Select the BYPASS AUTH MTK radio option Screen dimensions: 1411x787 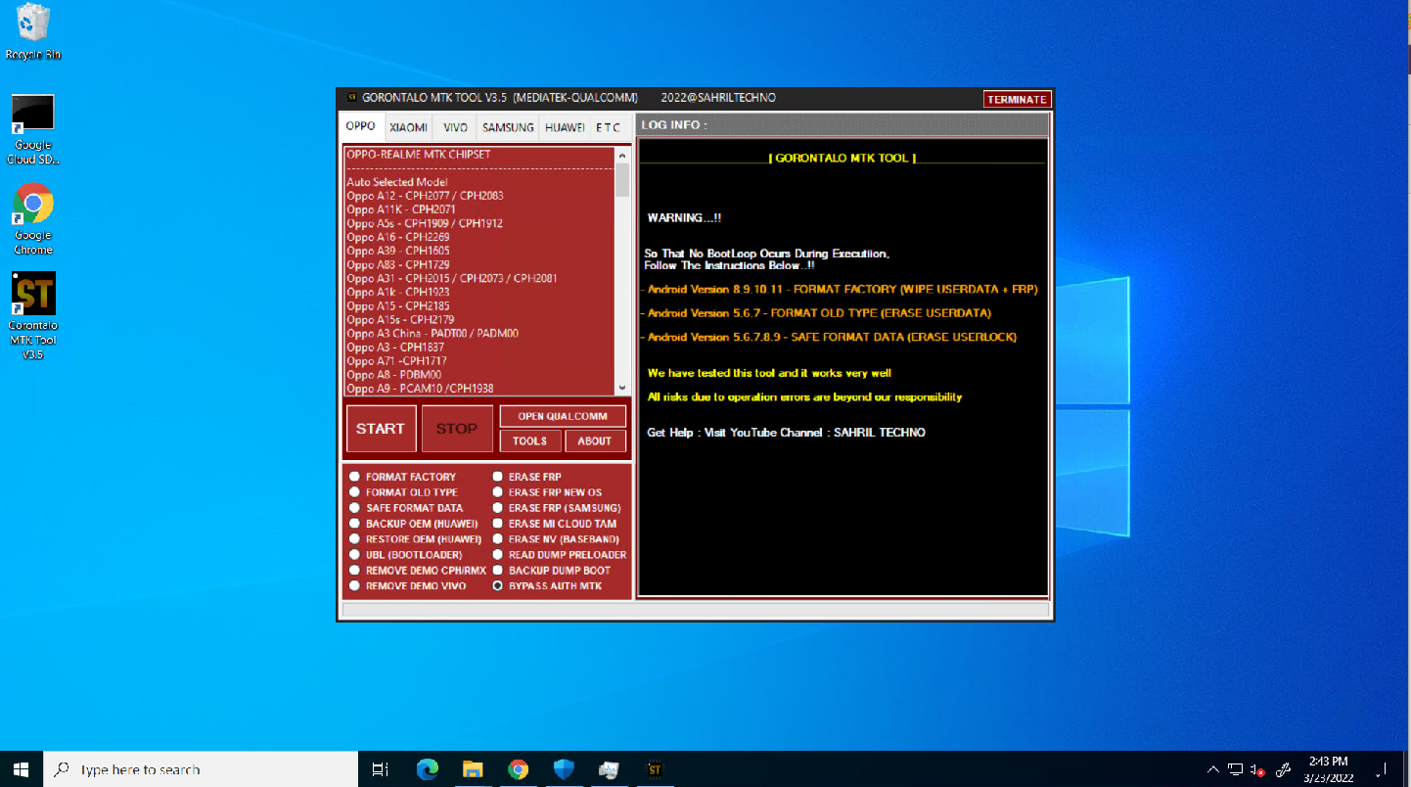548,586
